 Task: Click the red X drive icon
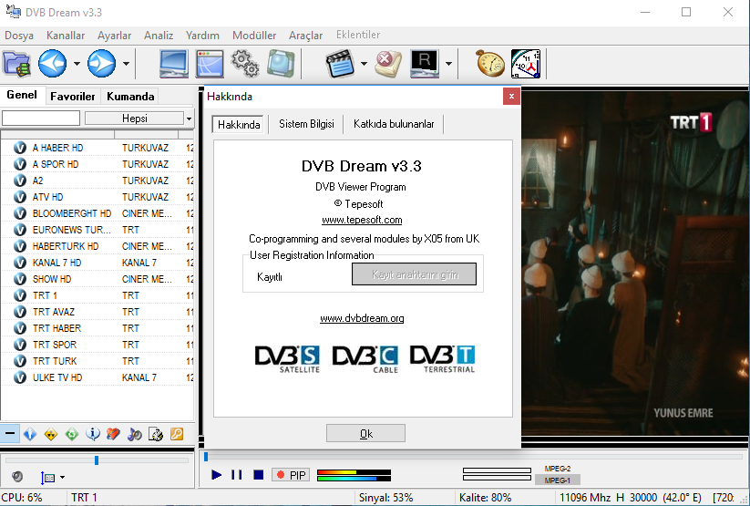click(x=388, y=64)
